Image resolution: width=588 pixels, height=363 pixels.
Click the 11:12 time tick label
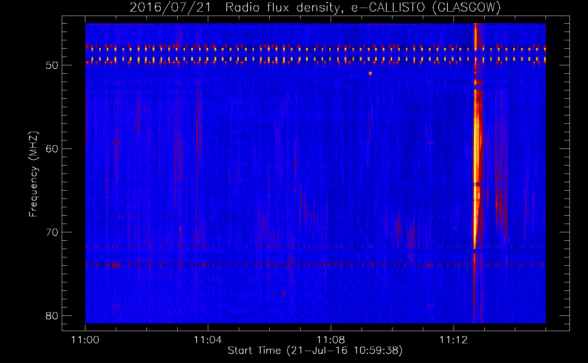click(454, 340)
